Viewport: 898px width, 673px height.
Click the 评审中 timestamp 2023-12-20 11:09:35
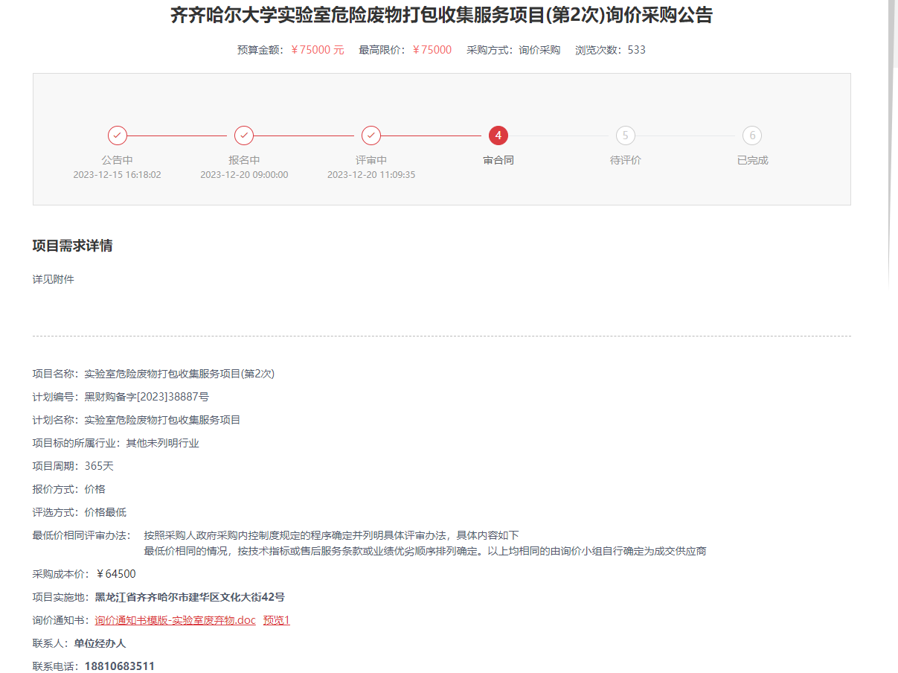(371, 175)
